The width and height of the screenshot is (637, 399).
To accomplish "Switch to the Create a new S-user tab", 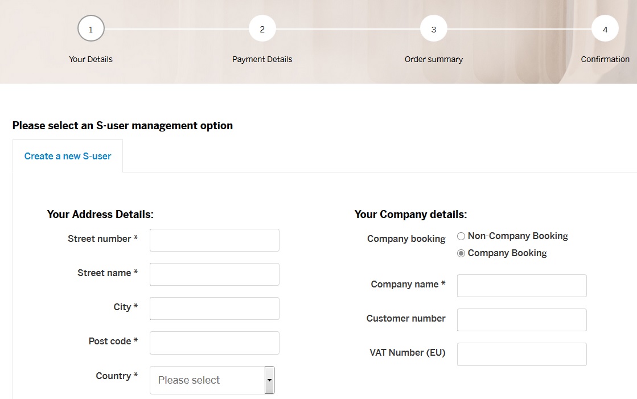I will (x=68, y=156).
